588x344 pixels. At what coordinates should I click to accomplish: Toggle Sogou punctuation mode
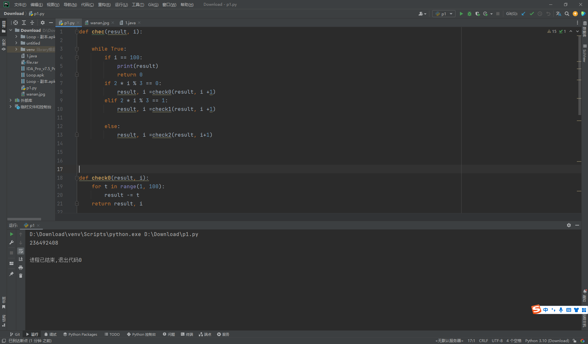tap(554, 310)
